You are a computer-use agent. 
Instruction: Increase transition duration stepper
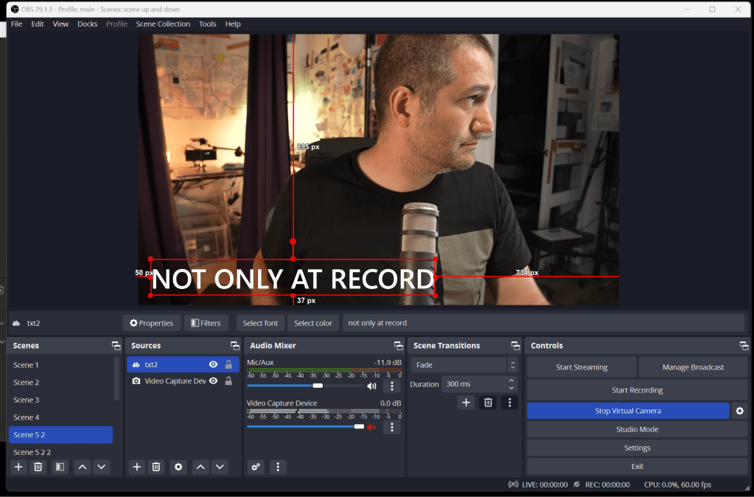[512, 380]
